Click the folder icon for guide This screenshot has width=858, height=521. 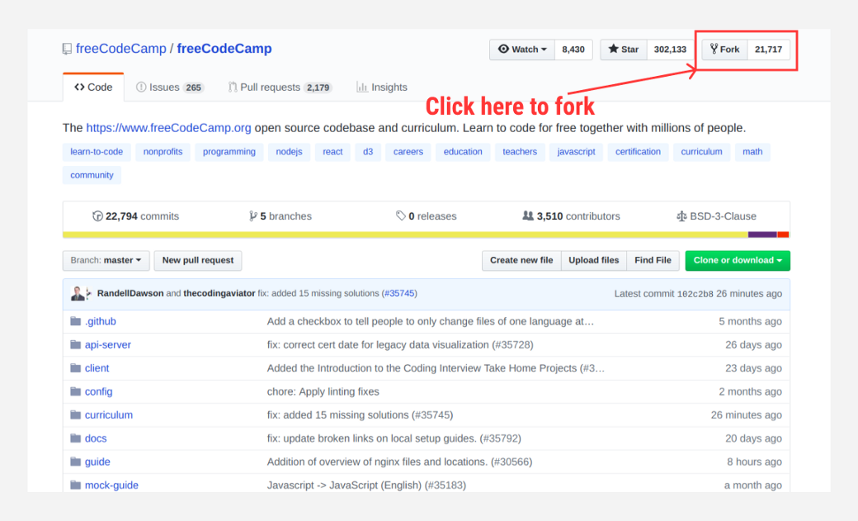click(76, 462)
